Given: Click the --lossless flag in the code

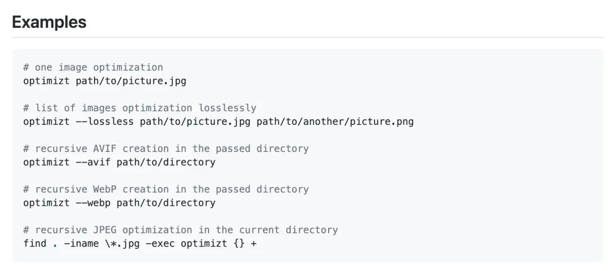Looking at the screenshot, I should [105, 121].
